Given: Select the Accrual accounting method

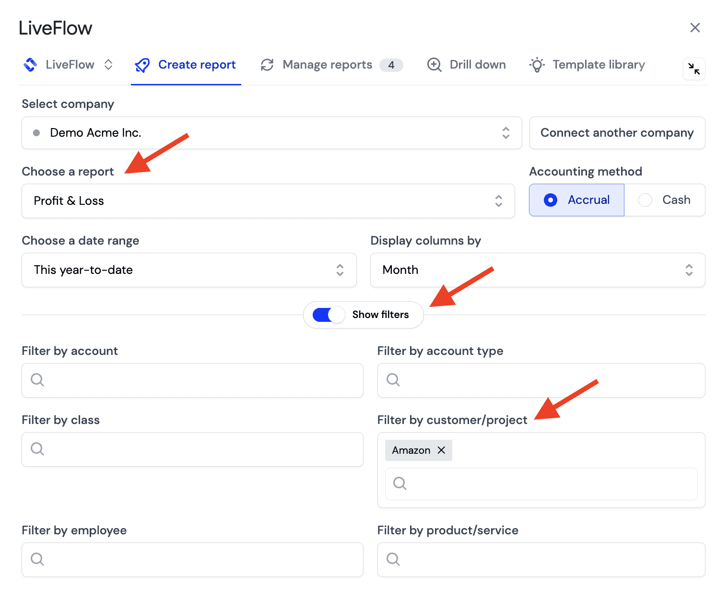Looking at the screenshot, I should tap(550, 200).
